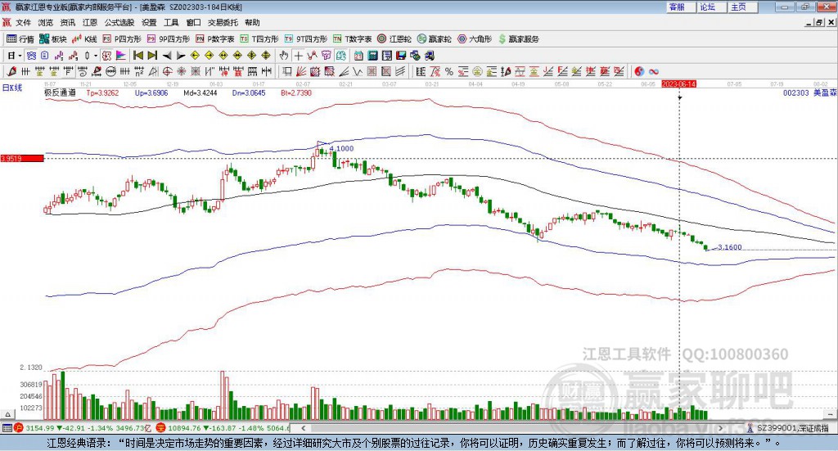Select the red pencil drawing tool
Image resolution: width=838 pixels, height=451 pixels.
pyautogui.click(x=11, y=71)
